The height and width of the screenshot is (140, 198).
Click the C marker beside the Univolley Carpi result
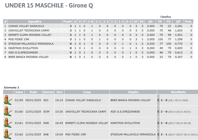pos(158,111)
